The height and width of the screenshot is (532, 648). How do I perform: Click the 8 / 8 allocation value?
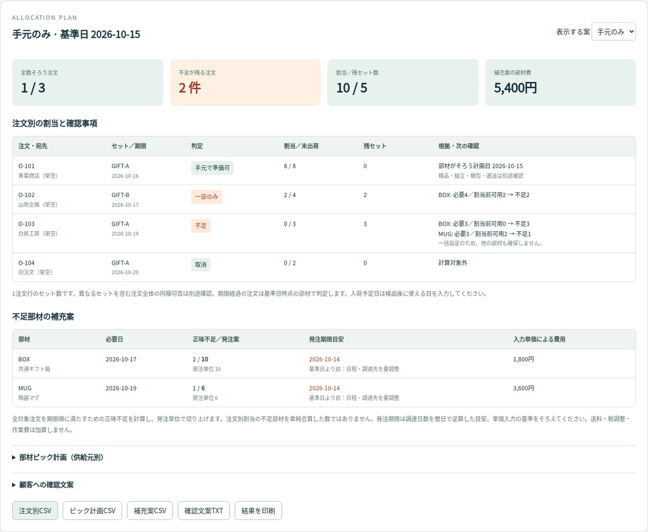pyautogui.click(x=290, y=166)
